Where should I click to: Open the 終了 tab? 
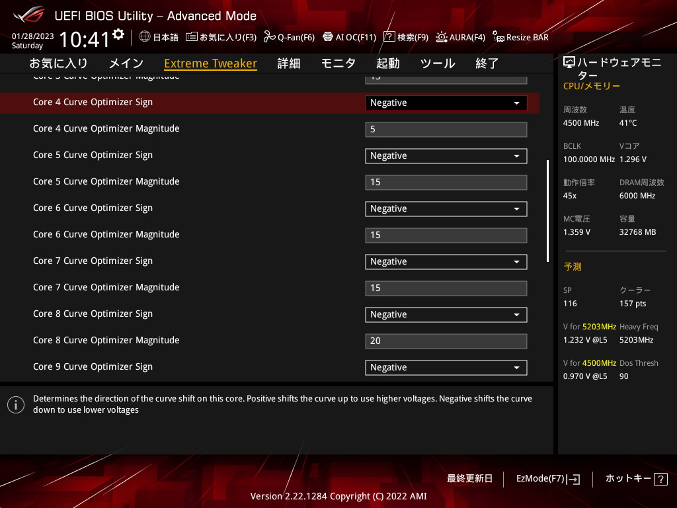coord(487,63)
